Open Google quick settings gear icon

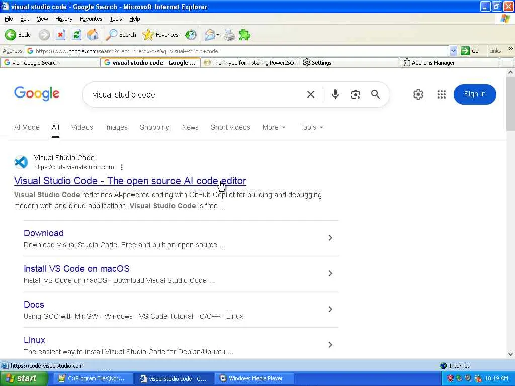[418, 94]
